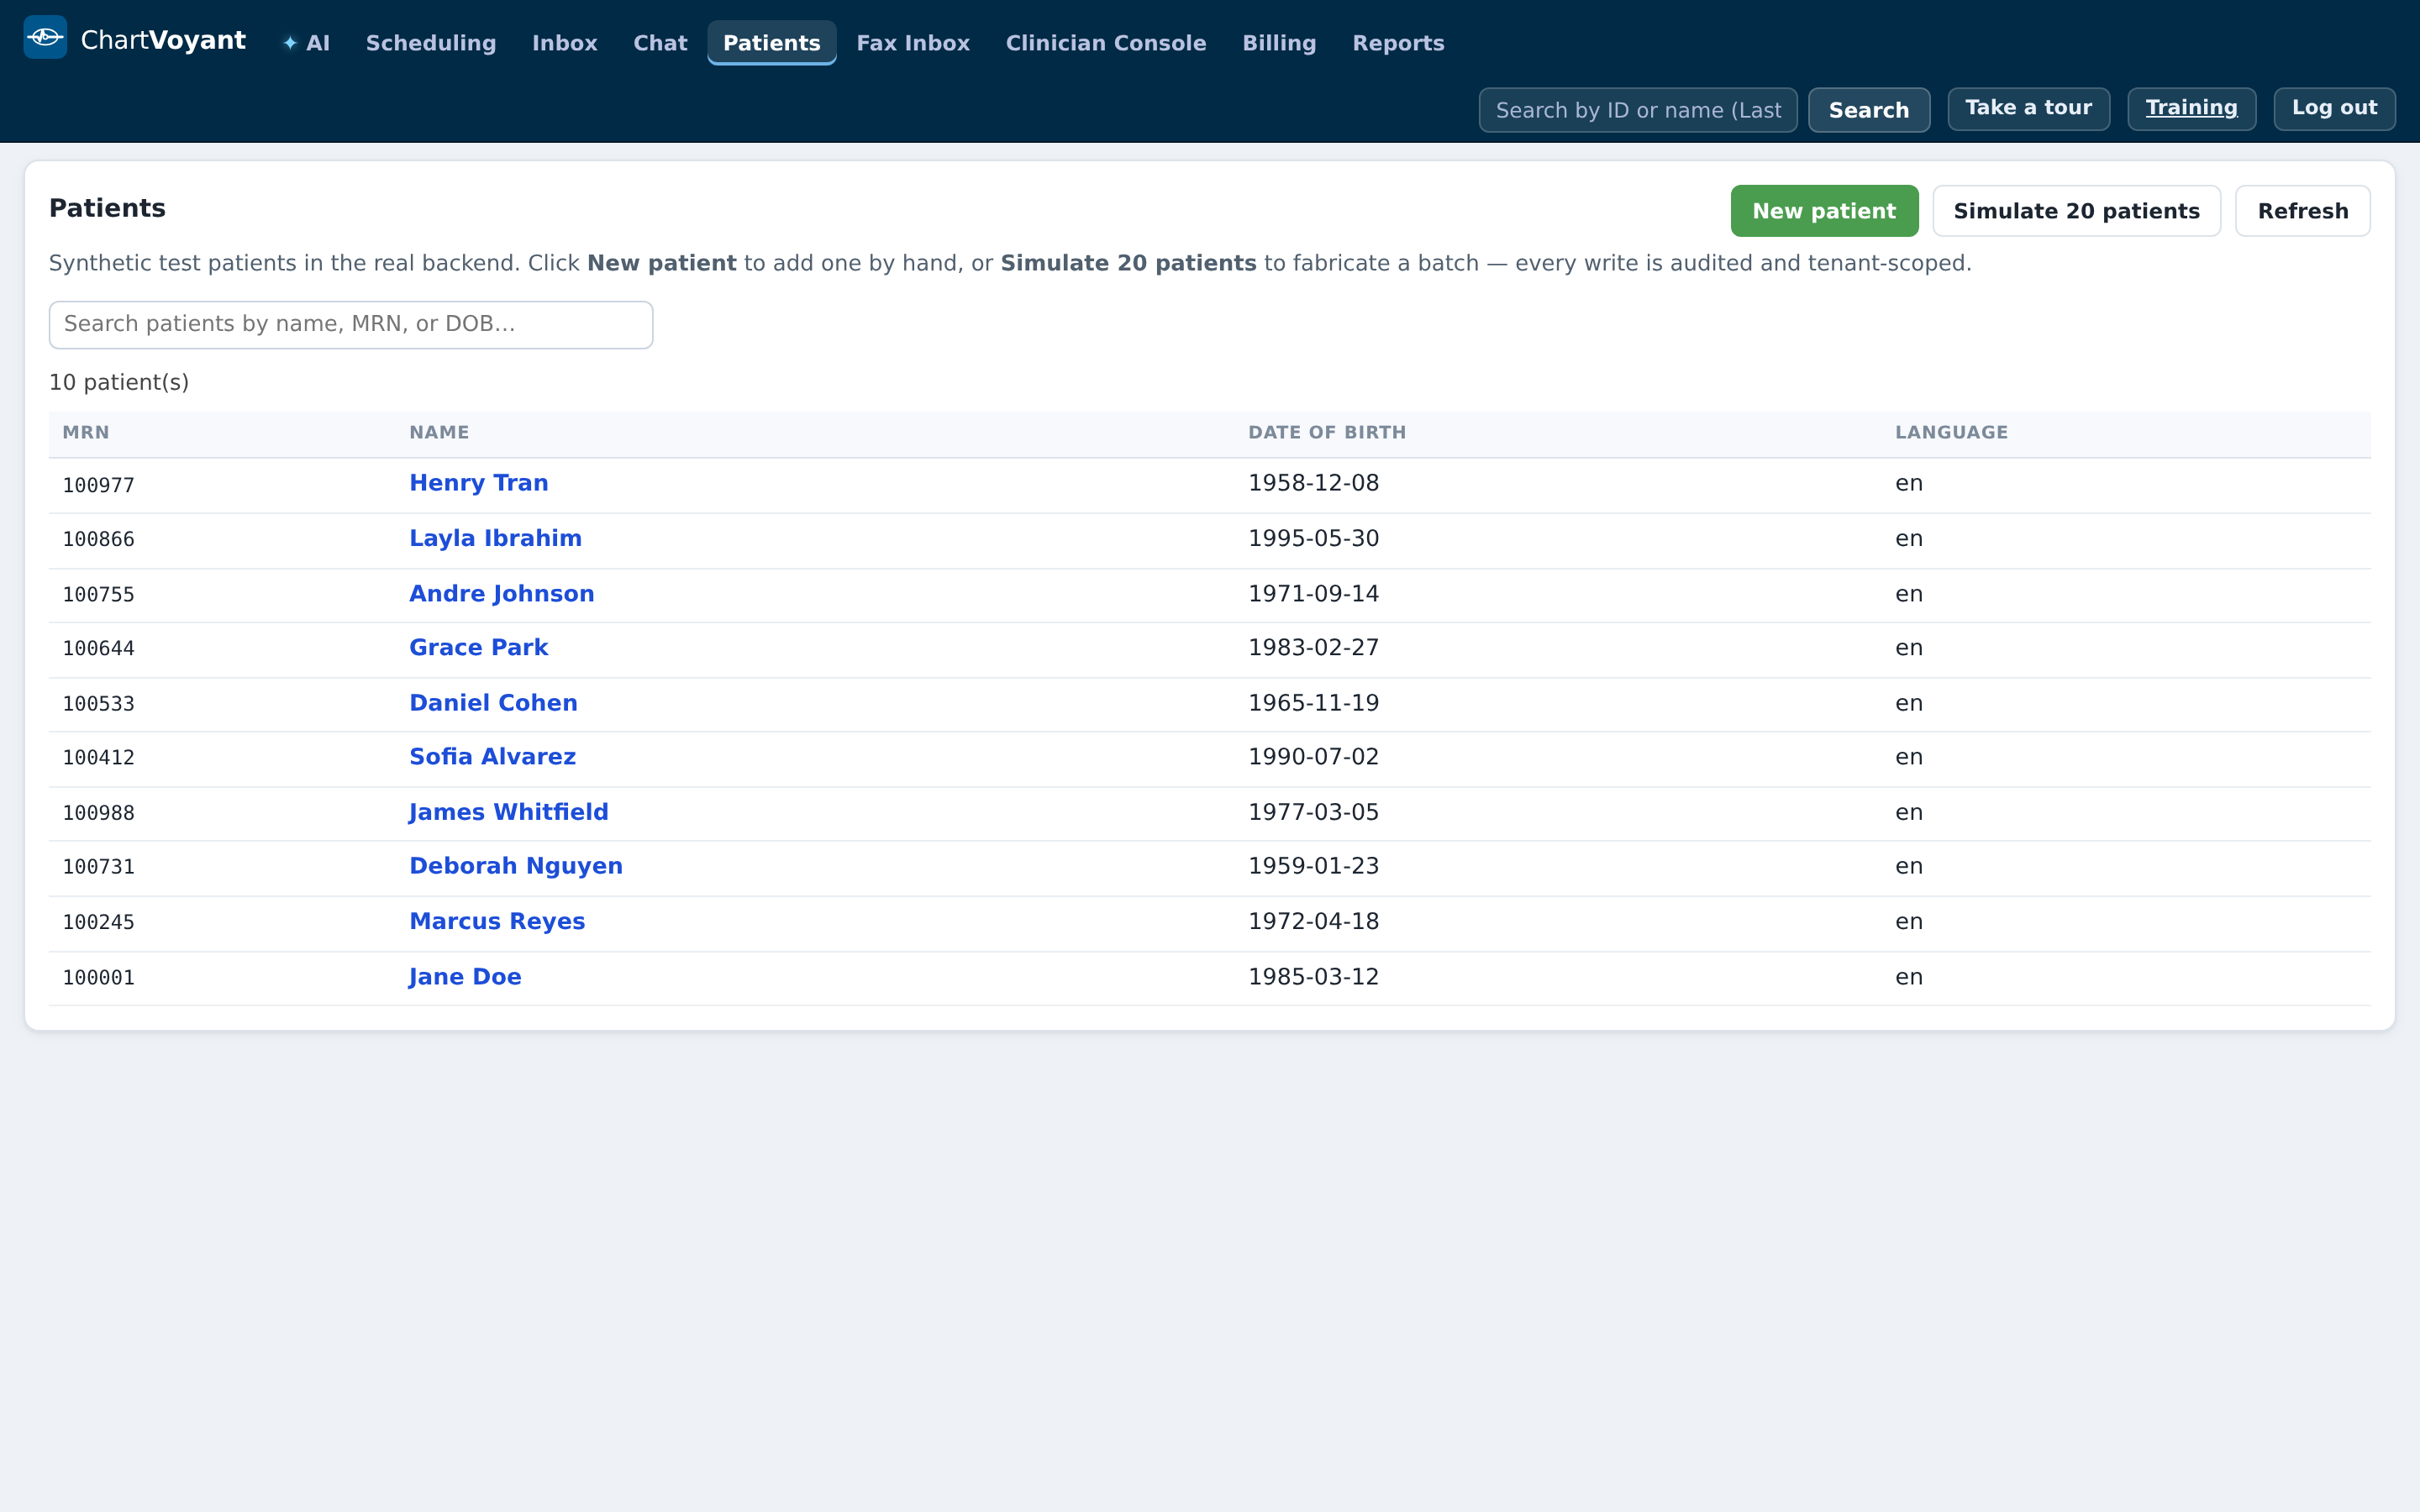Open patient Layla Ibrahim
Screen dimensions: 2420x1512
tap(495, 538)
